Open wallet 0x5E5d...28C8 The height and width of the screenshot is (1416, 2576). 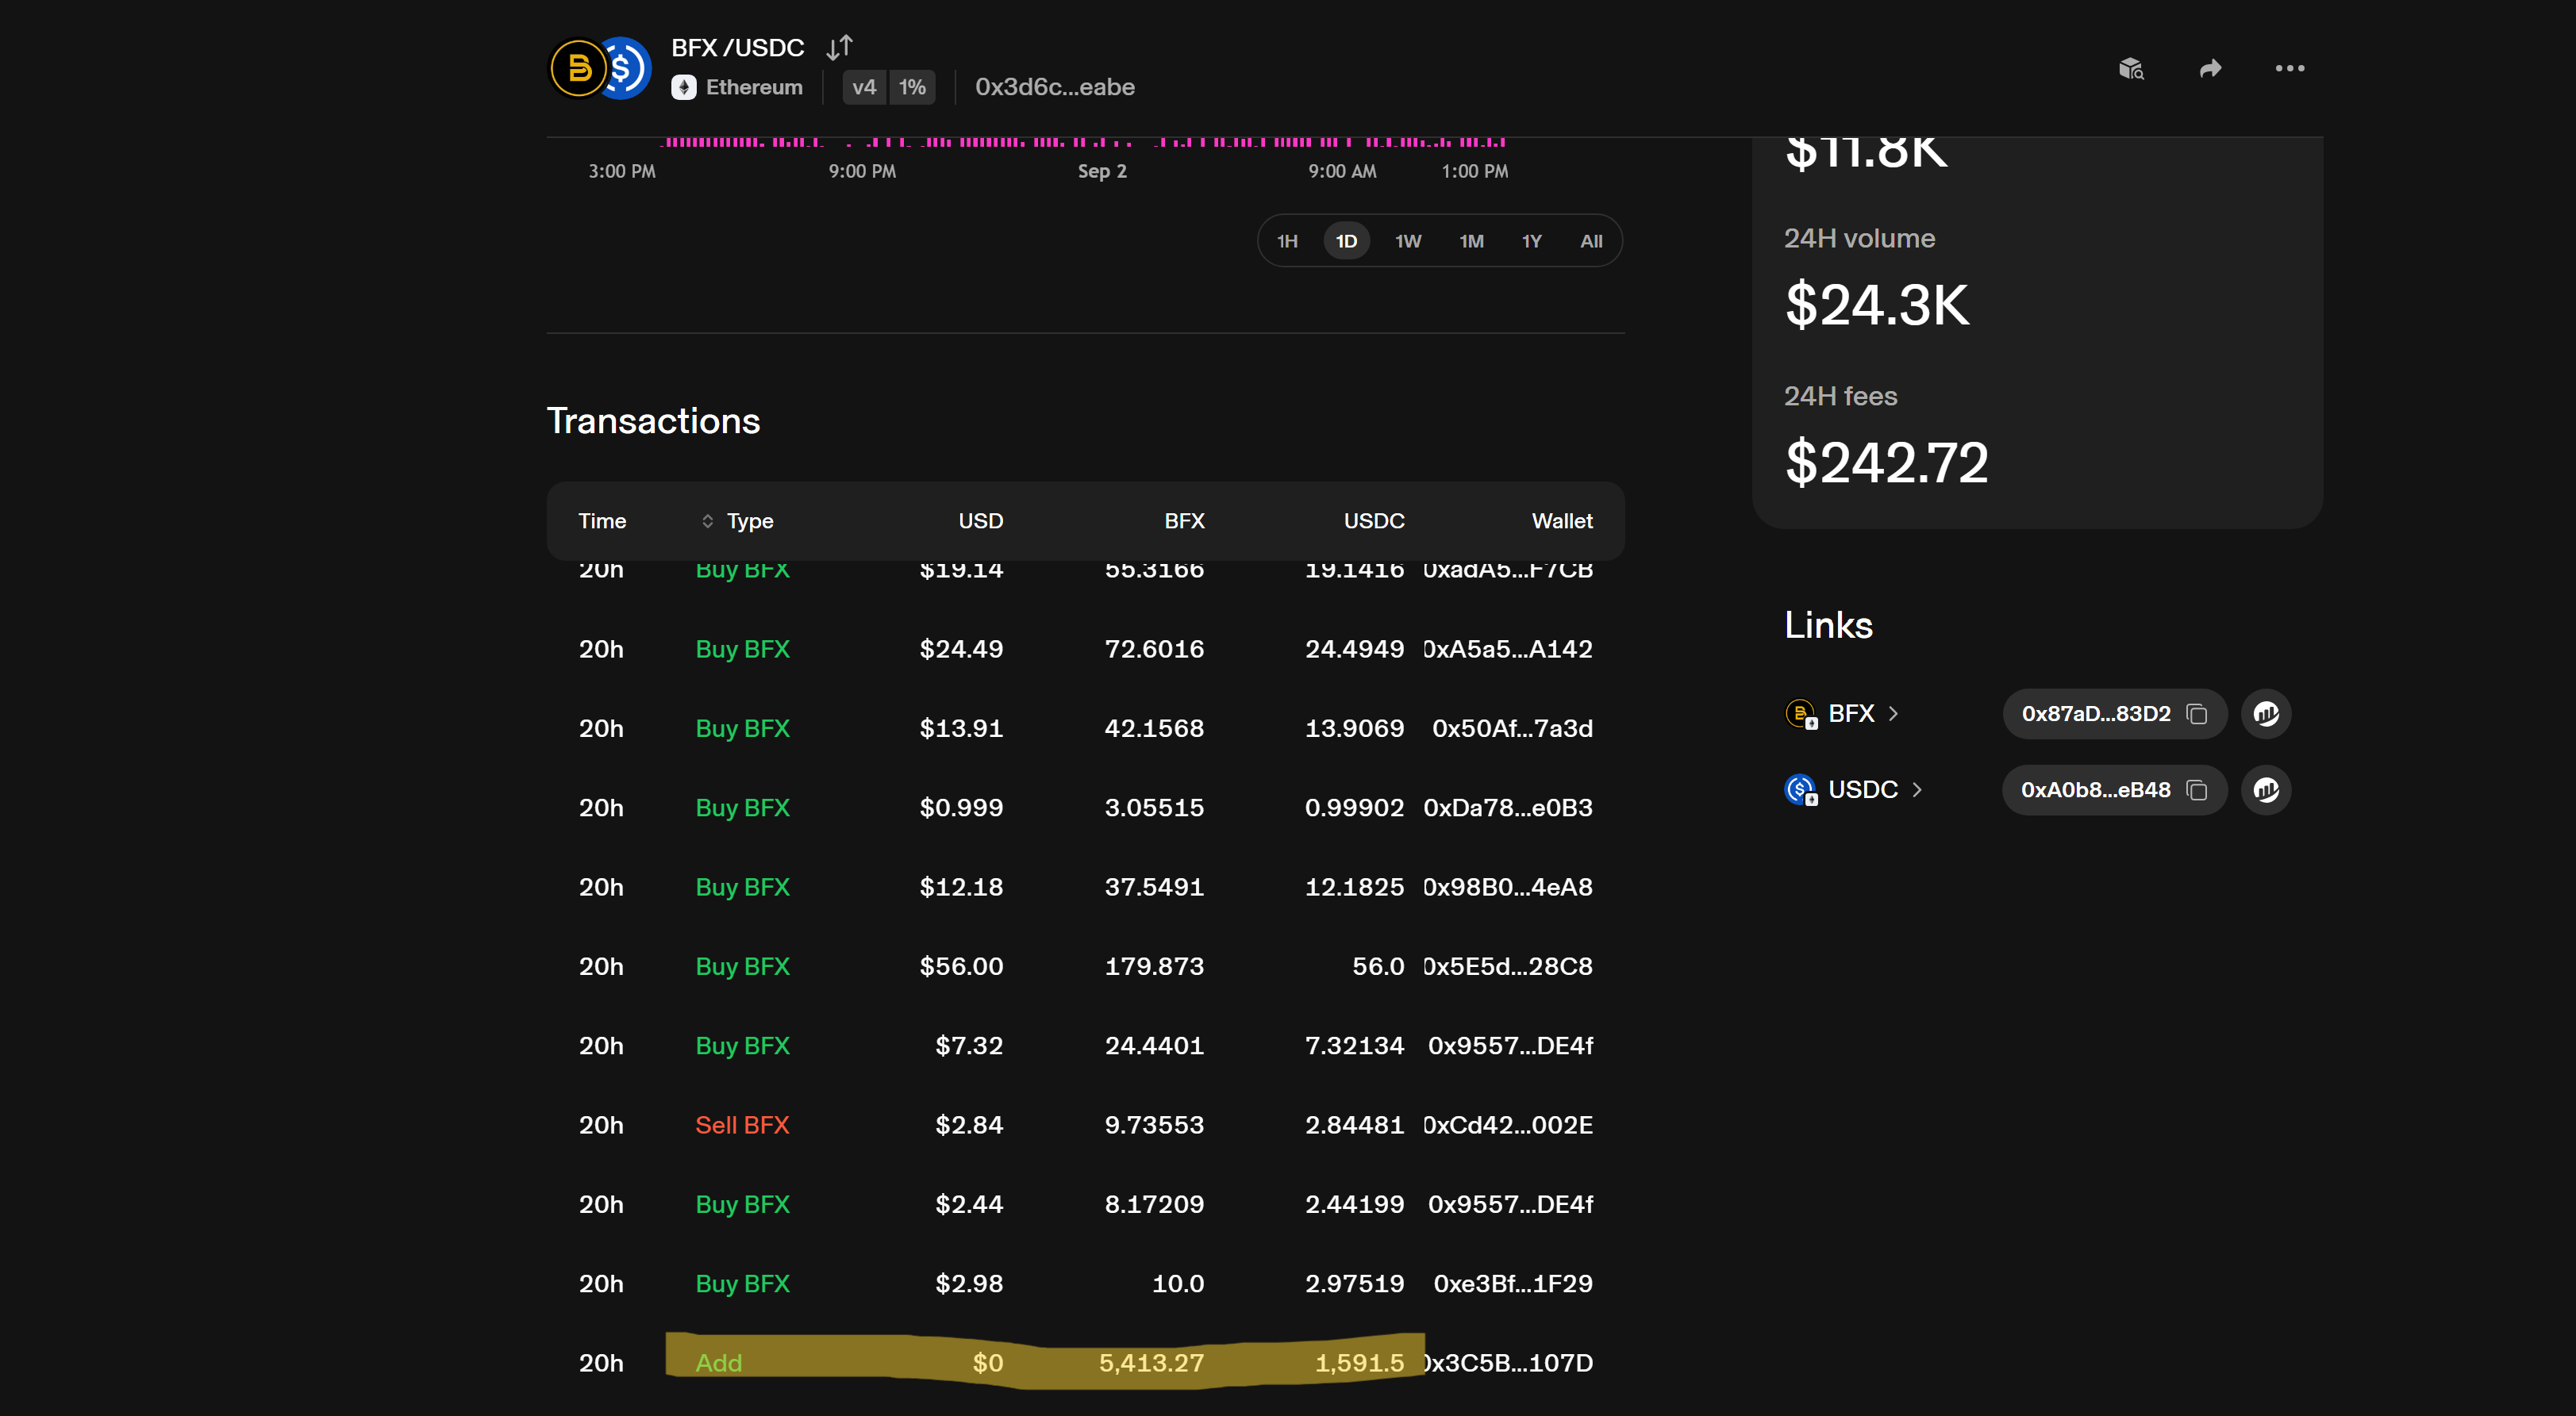[1507, 966]
